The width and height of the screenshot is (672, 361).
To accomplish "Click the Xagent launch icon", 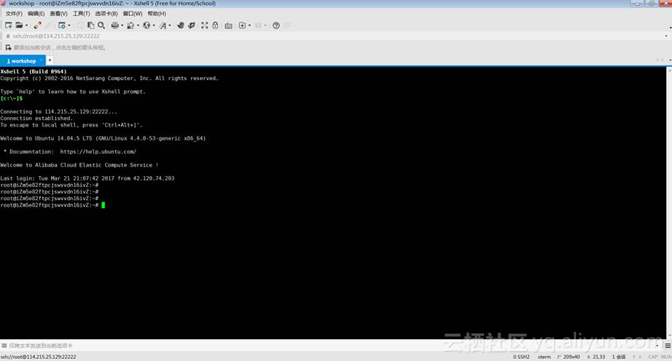I will tap(191, 25).
